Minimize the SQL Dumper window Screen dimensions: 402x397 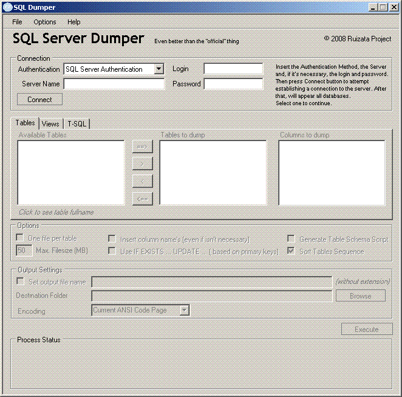pyautogui.click(x=373, y=7)
